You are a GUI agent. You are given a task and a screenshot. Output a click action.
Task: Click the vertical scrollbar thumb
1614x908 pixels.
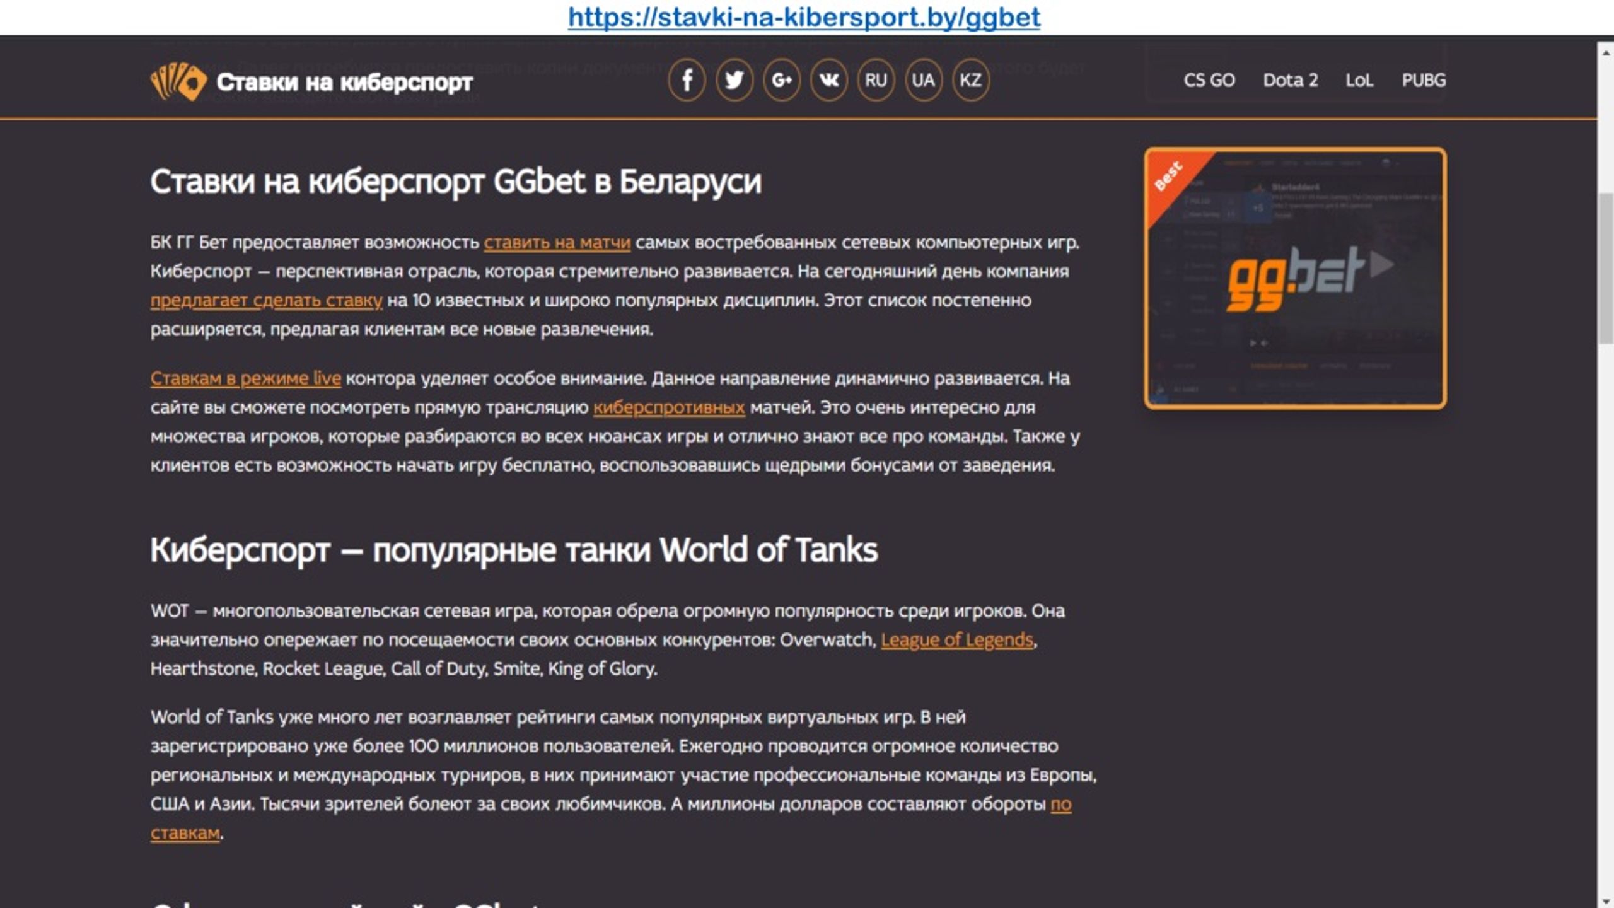pyautogui.click(x=1606, y=268)
